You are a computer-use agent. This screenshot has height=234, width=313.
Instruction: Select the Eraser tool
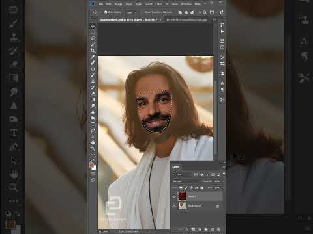tap(93, 94)
